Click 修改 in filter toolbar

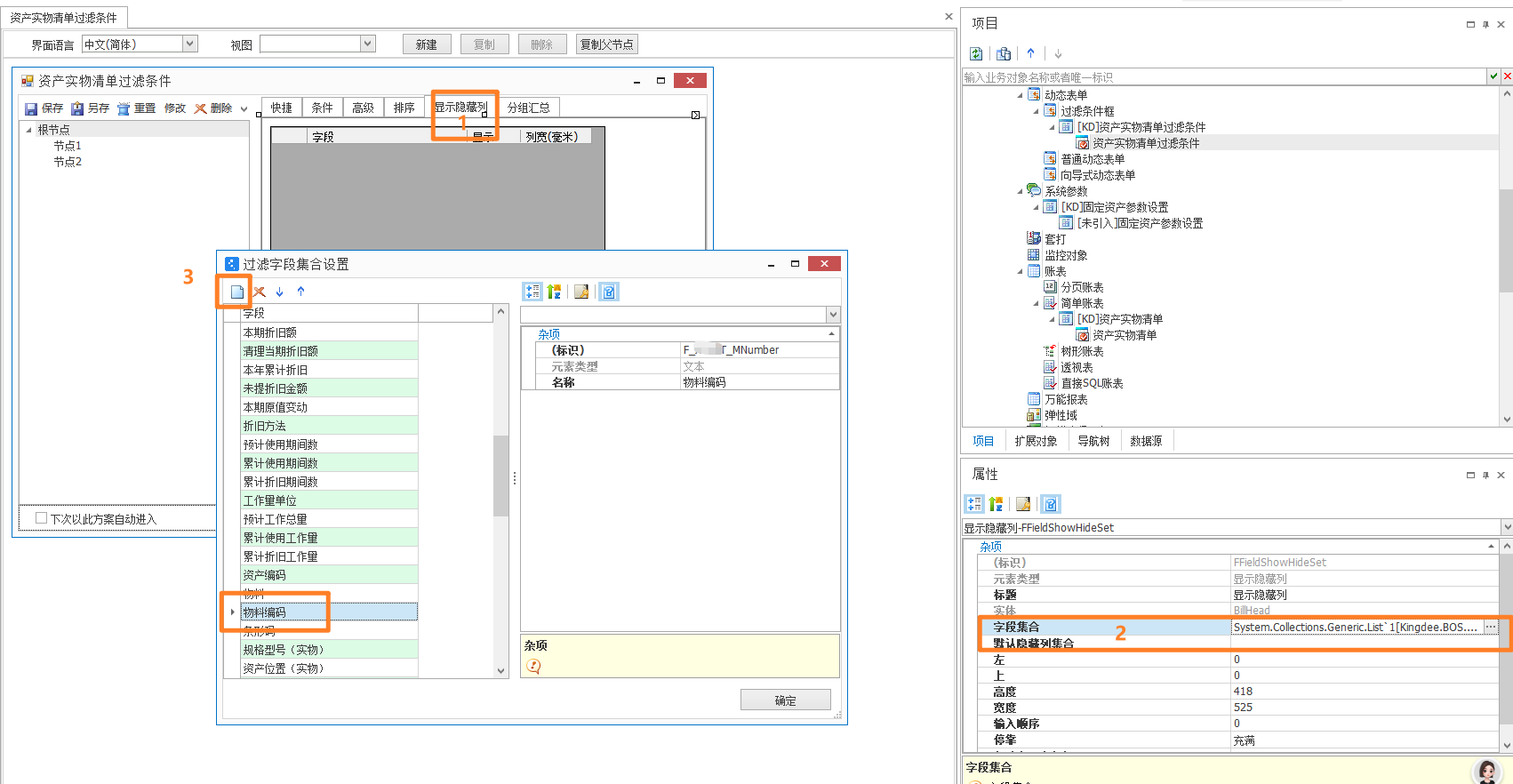pos(175,108)
